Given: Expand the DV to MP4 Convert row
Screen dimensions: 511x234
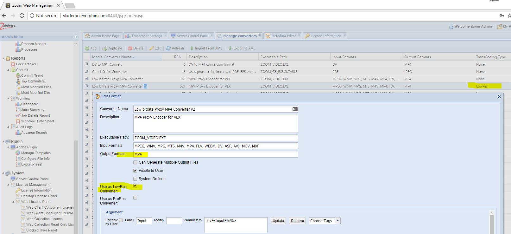Looking at the screenshot, I should click(x=86, y=64).
